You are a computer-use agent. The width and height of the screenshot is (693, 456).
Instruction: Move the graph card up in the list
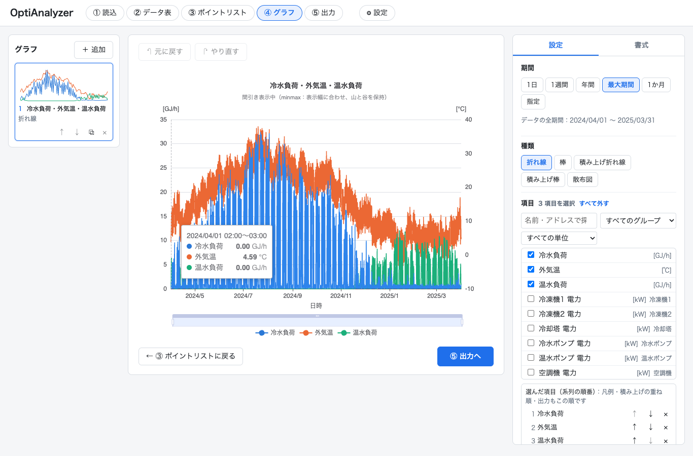[x=62, y=132]
